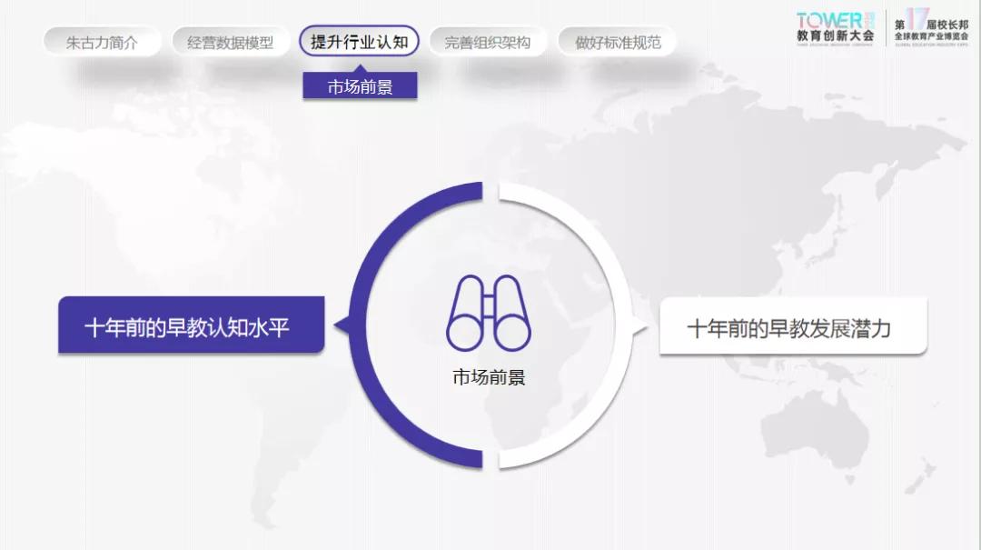Click the TOWER logo at top right
981x550 pixels.
[827, 20]
